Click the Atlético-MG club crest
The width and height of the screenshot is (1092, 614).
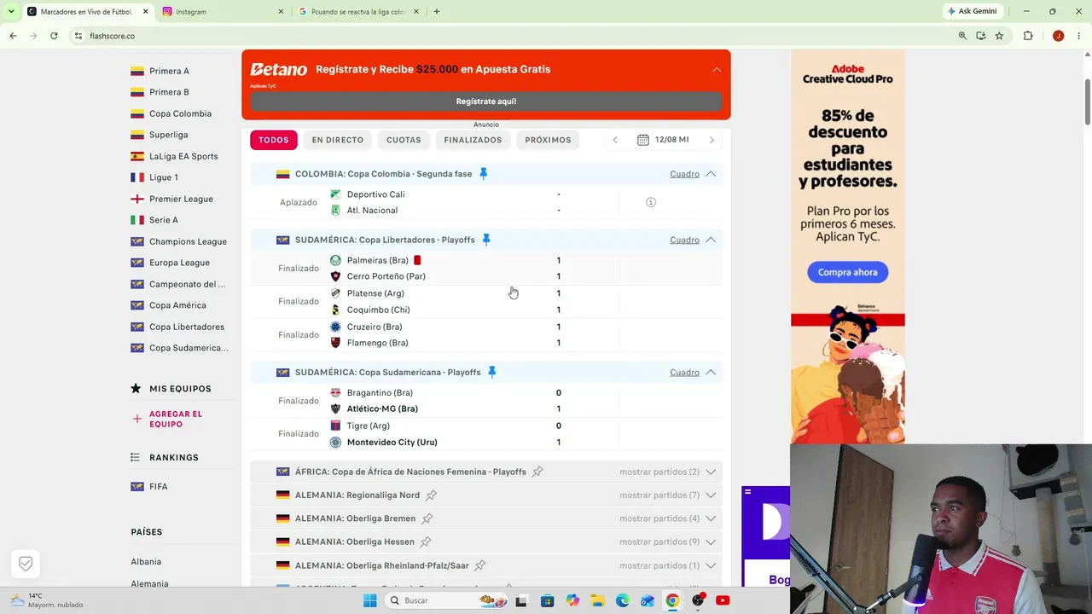pos(335,408)
